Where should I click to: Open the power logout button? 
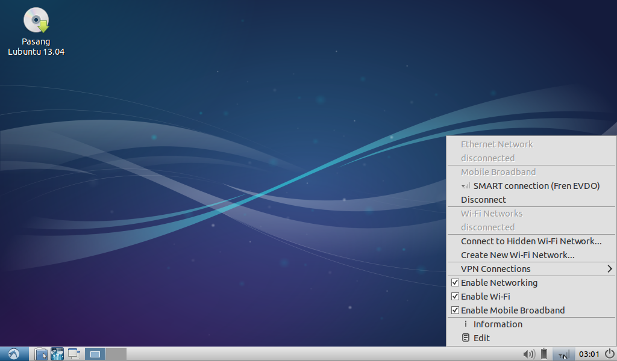tap(609, 354)
